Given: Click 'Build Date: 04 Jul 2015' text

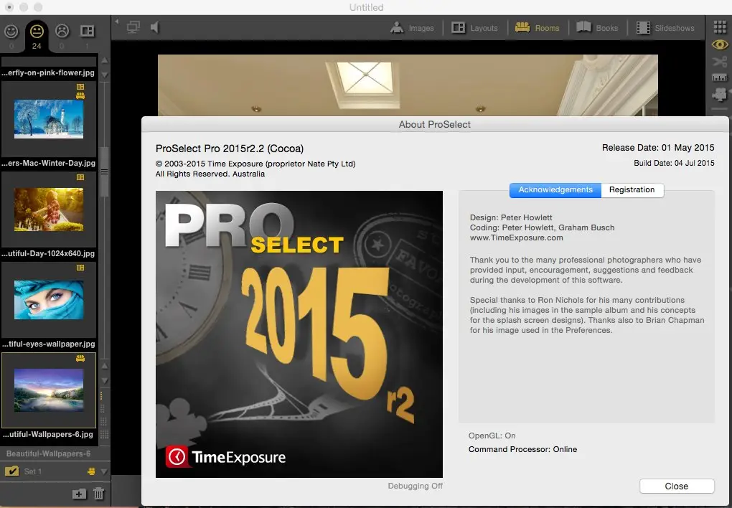Looking at the screenshot, I should point(674,163).
